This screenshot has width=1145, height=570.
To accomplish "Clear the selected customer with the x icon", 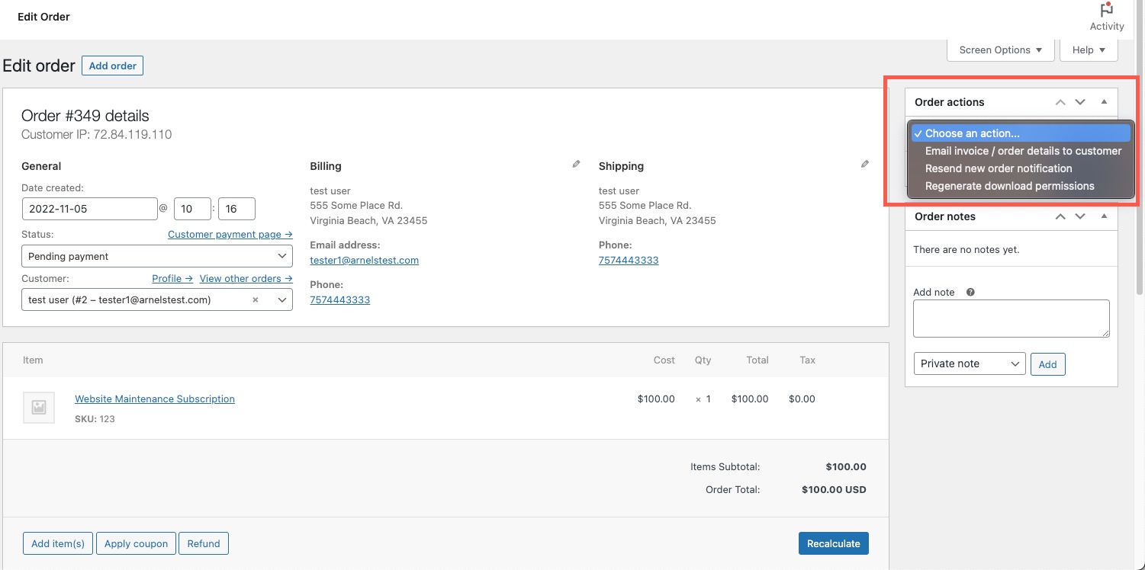I will (256, 300).
